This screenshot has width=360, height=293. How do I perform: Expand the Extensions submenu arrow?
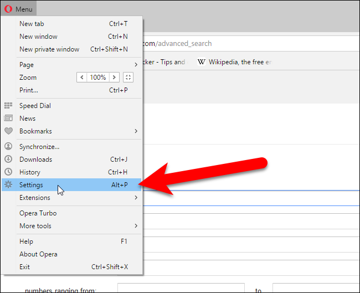click(136, 198)
